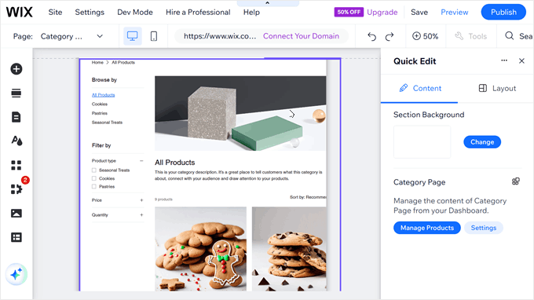The height and width of the screenshot is (300, 534).
Task: Collapse the top bar with up chevron
Action: [x=267, y=2]
